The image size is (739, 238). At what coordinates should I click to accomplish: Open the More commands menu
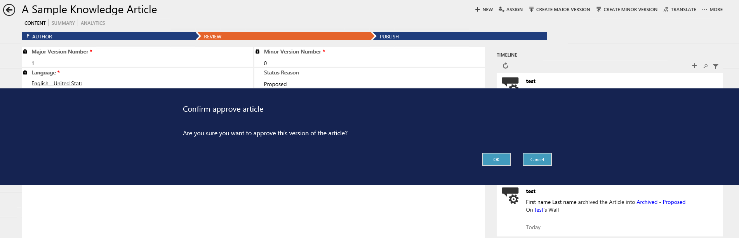[712, 10]
